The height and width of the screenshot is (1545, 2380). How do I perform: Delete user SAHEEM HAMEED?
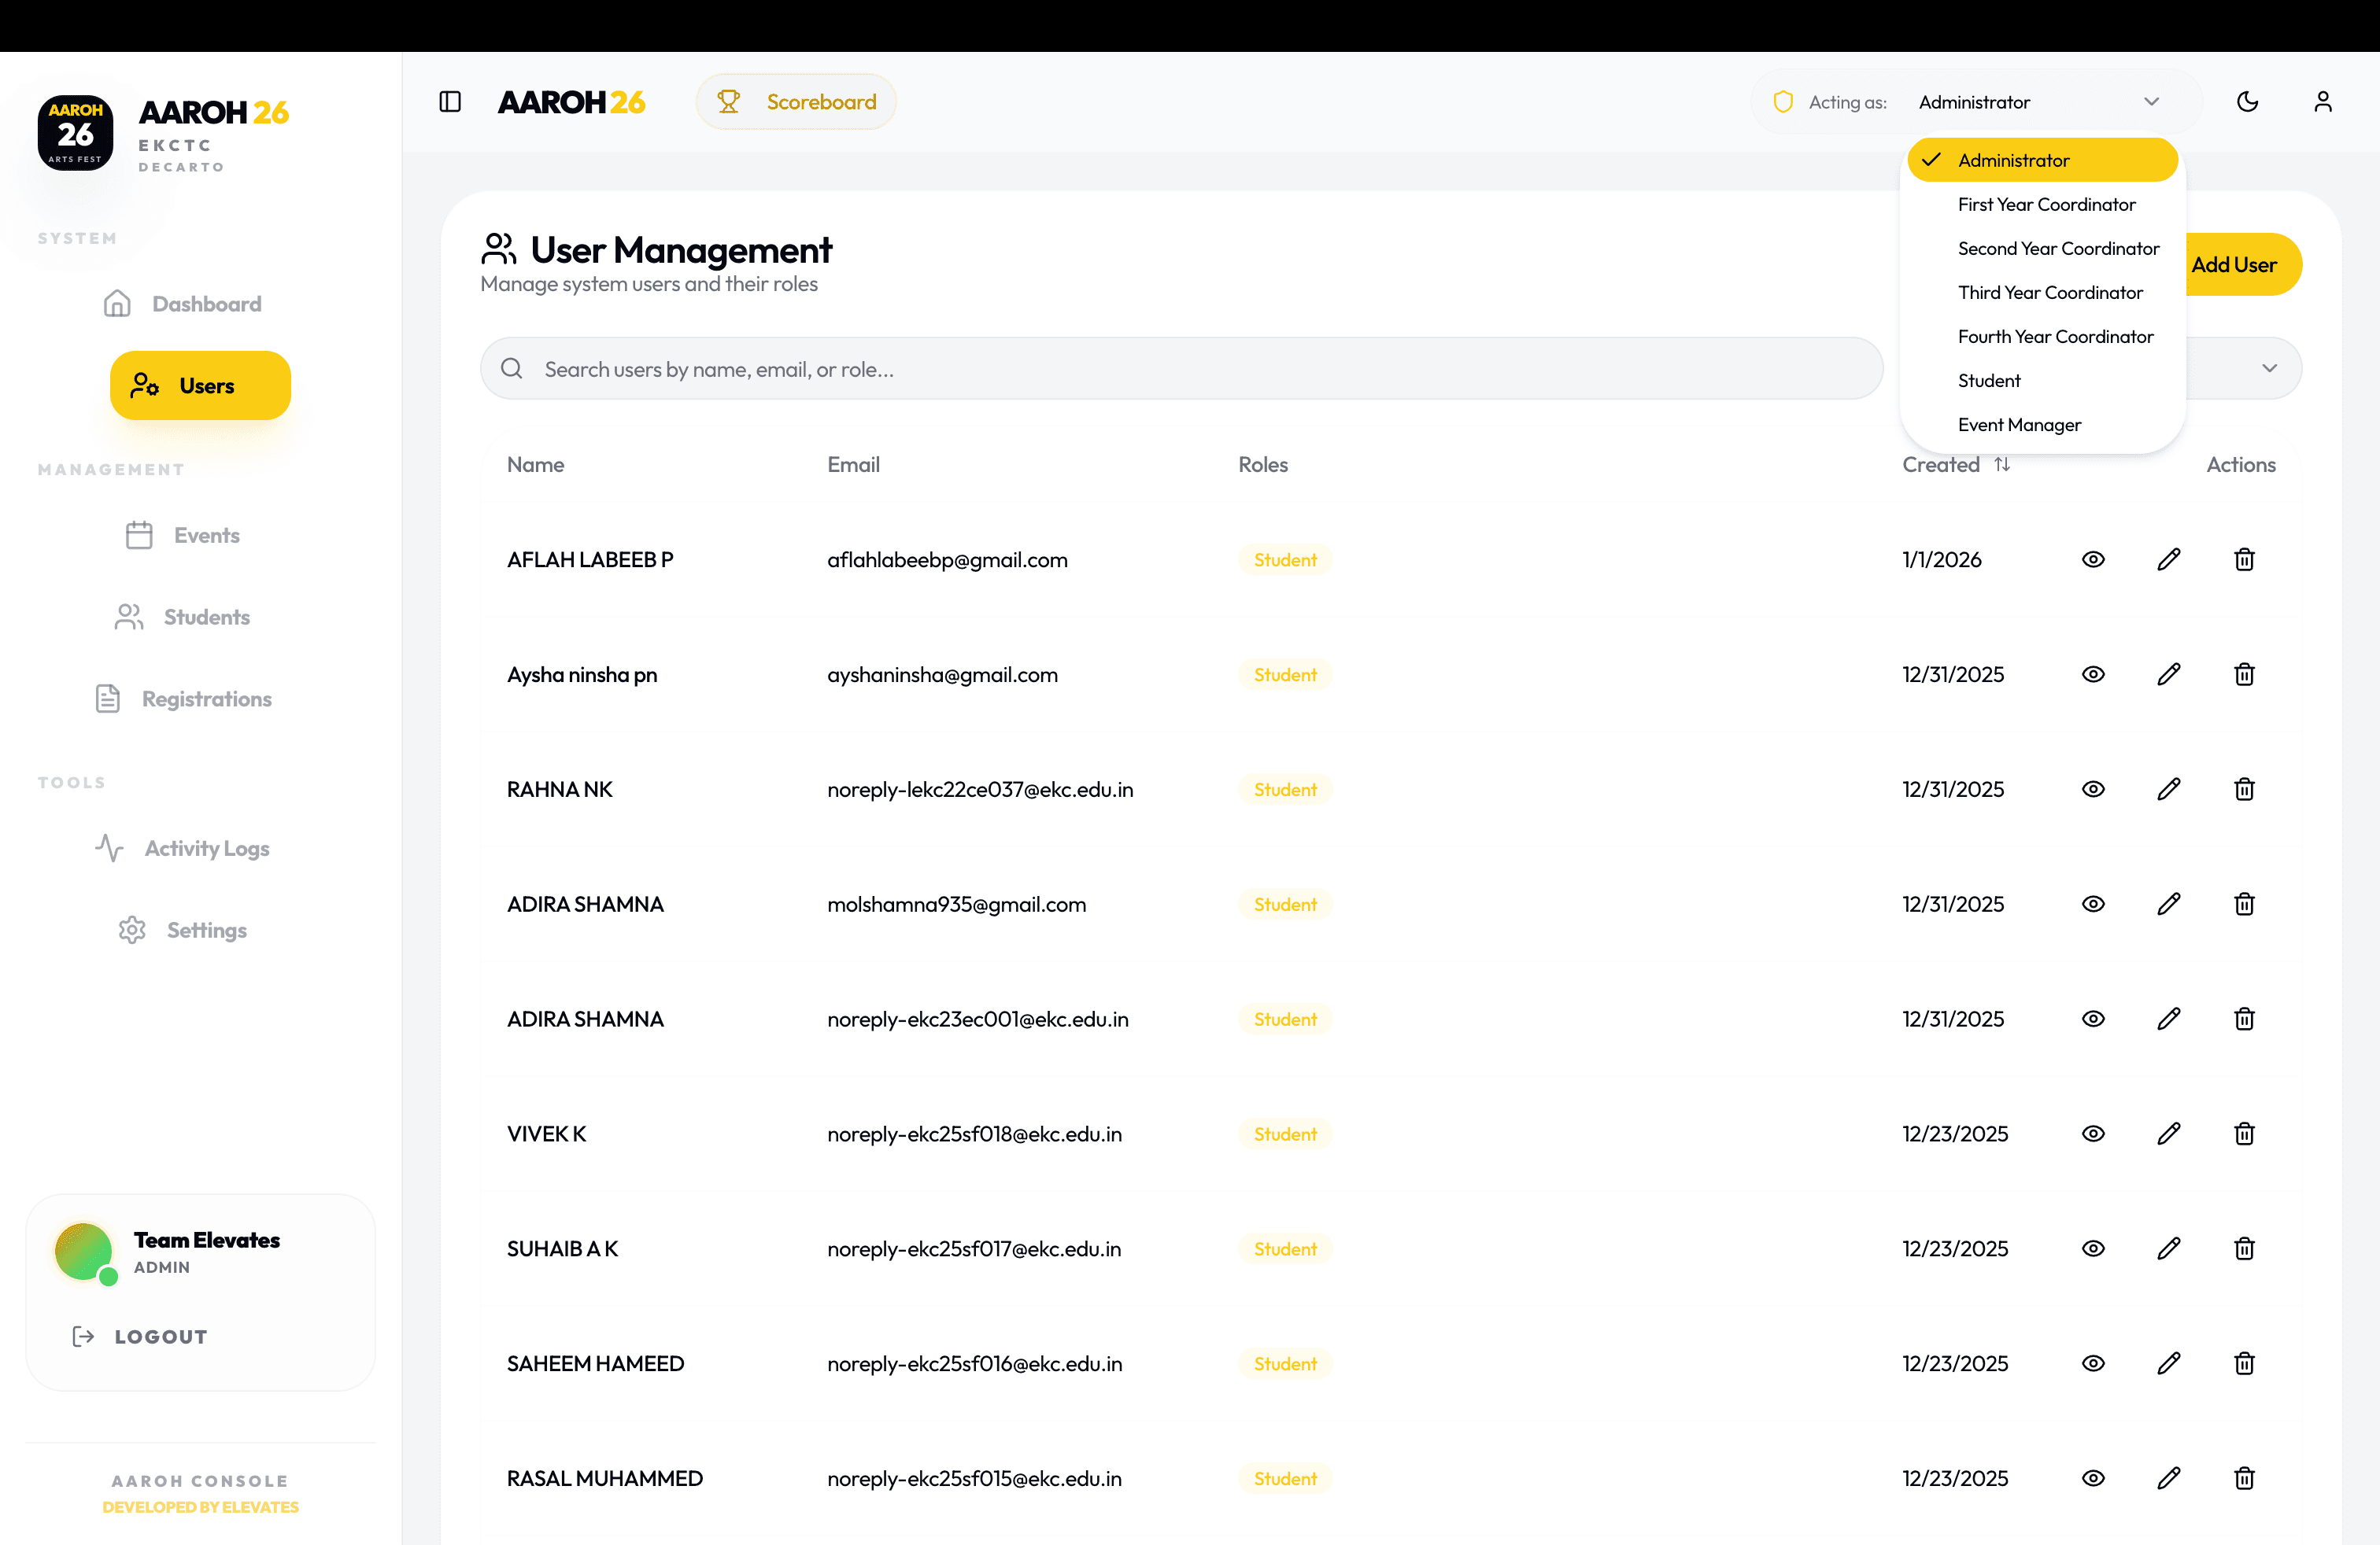click(x=2244, y=1364)
